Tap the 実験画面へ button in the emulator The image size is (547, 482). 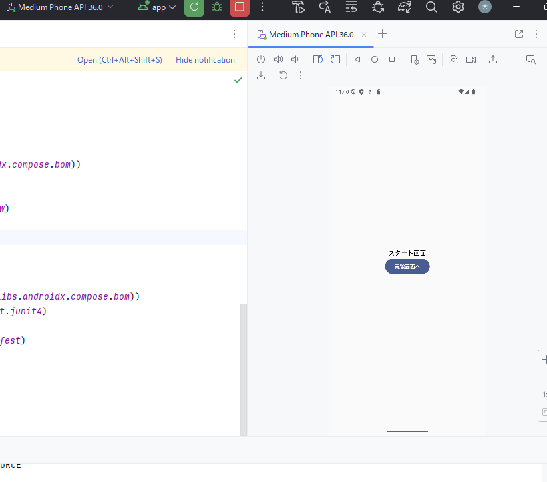pyautogui.click(x=407, y=267)
